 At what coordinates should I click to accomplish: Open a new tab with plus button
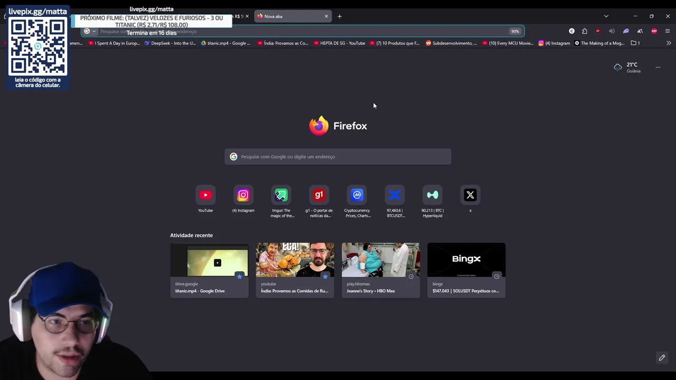(x=340, y=16)
